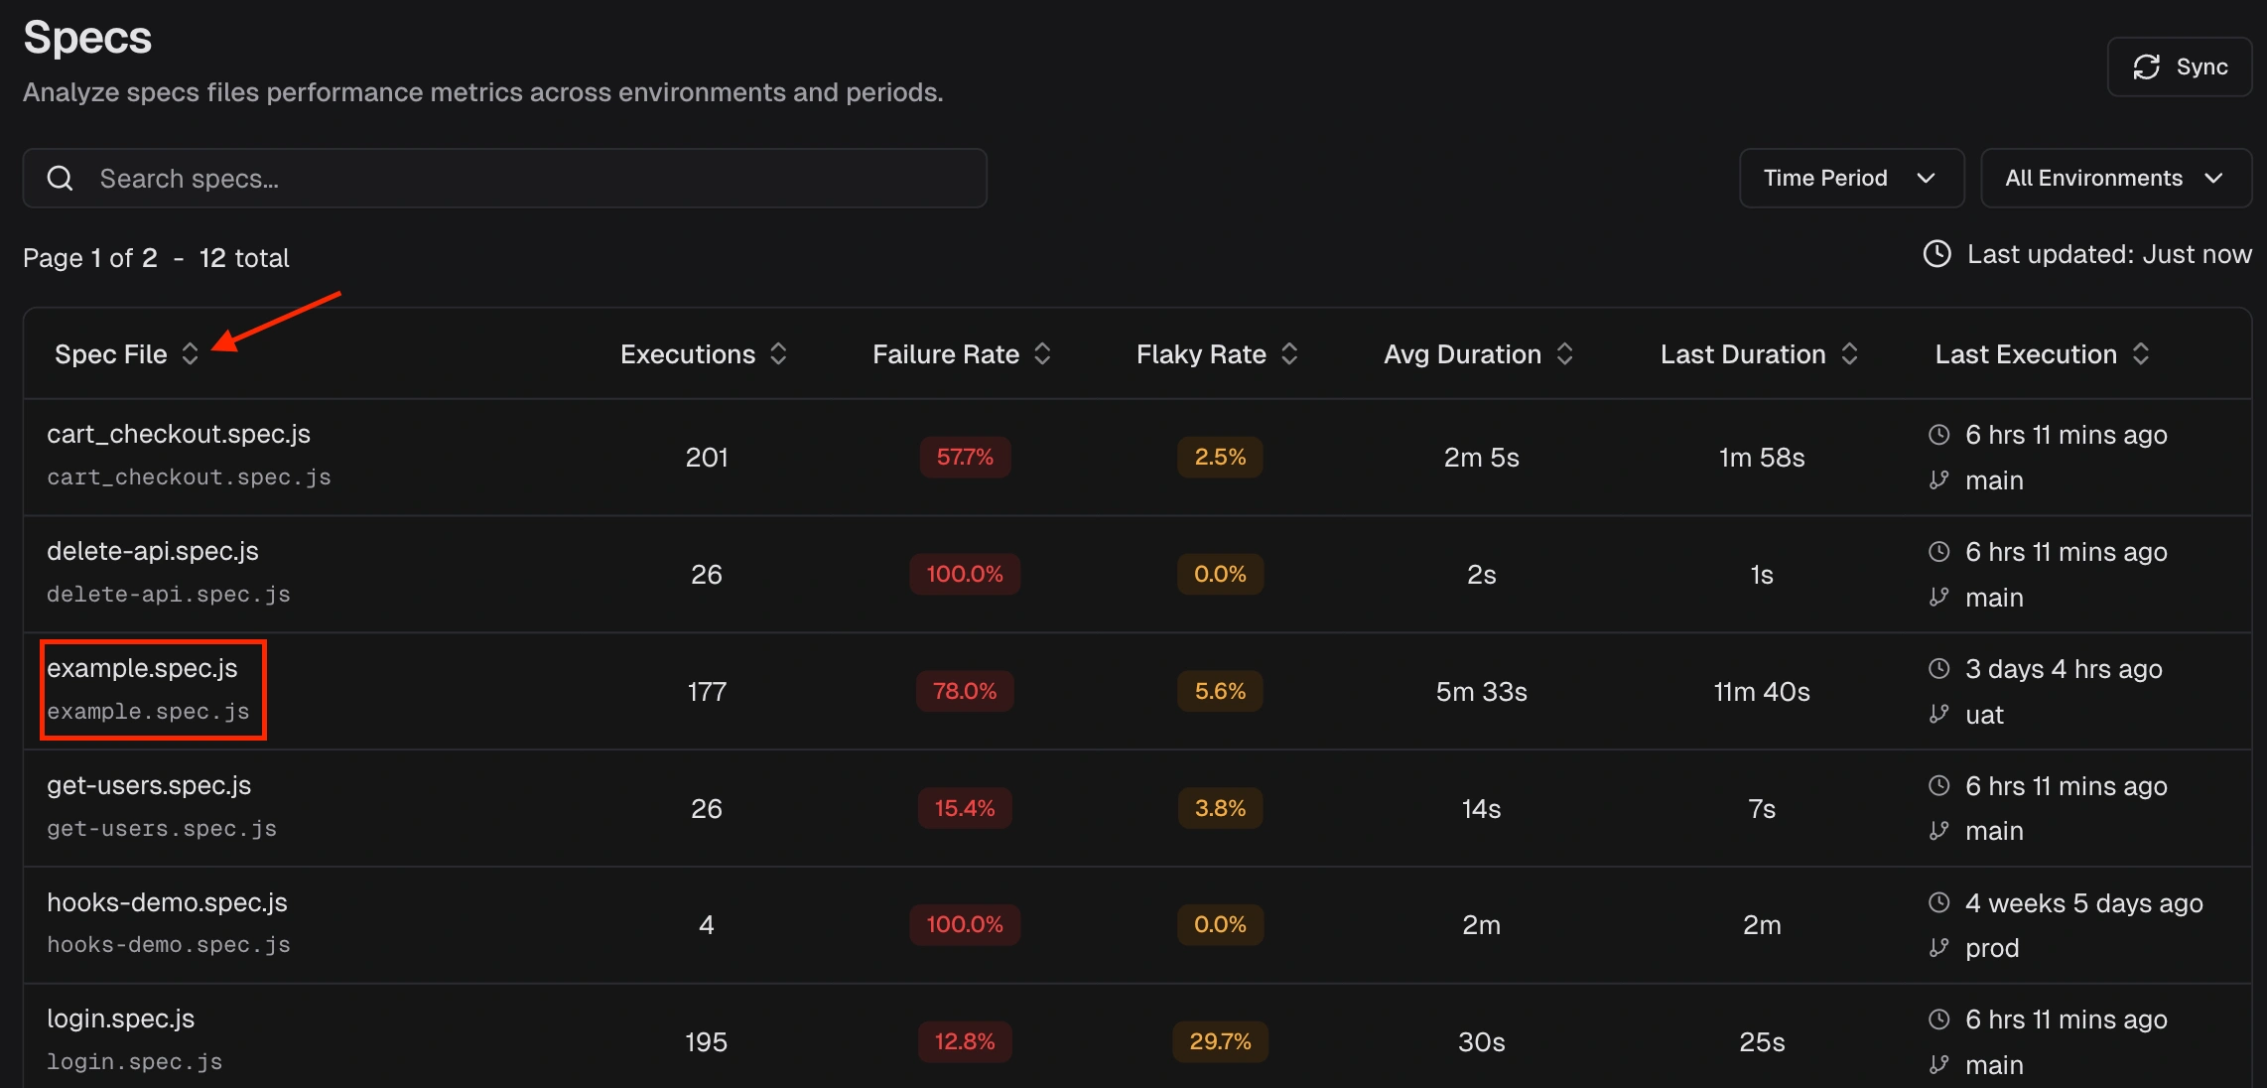
Task: Click the refresh icon on the Sync button
Action: click(x=2147, y=67)
